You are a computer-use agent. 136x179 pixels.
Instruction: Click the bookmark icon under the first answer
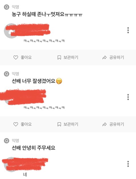[x=59, y=57]
